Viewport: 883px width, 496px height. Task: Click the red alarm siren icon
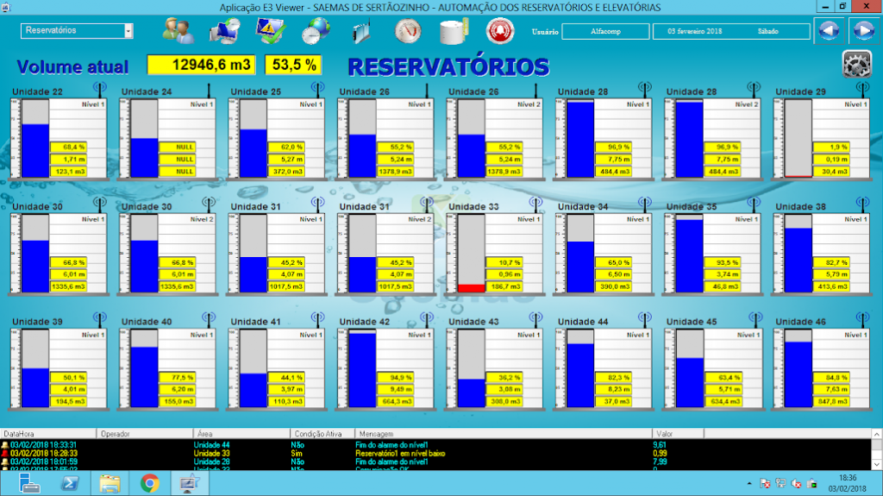(498, 31)
